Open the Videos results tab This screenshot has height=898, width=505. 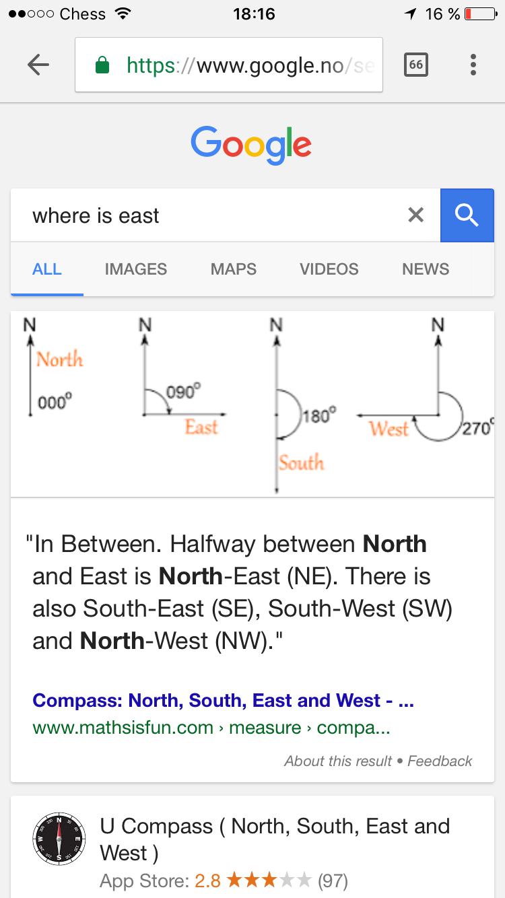point(329,269)
